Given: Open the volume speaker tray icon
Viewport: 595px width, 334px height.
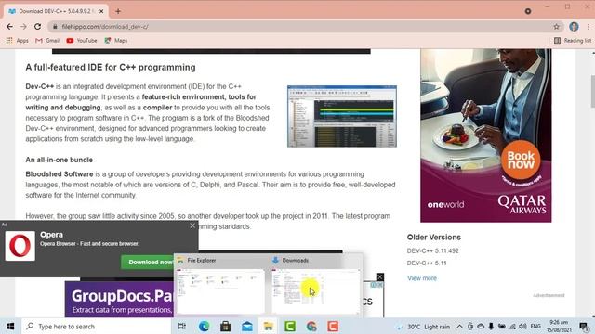Looking at the screenshot, I should pos(522,327).
